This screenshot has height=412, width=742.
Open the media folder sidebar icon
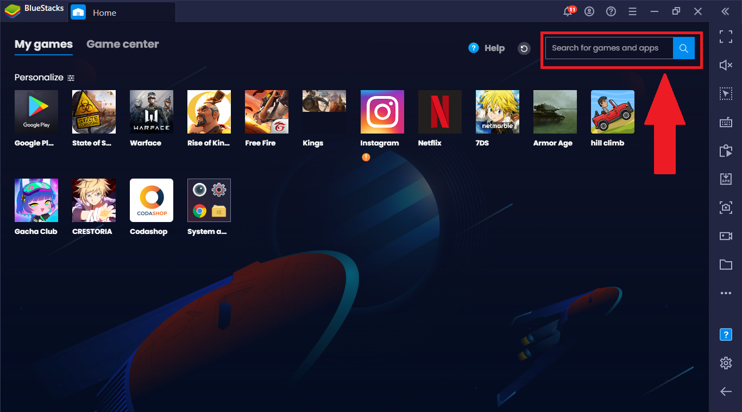tap(726, 264)
